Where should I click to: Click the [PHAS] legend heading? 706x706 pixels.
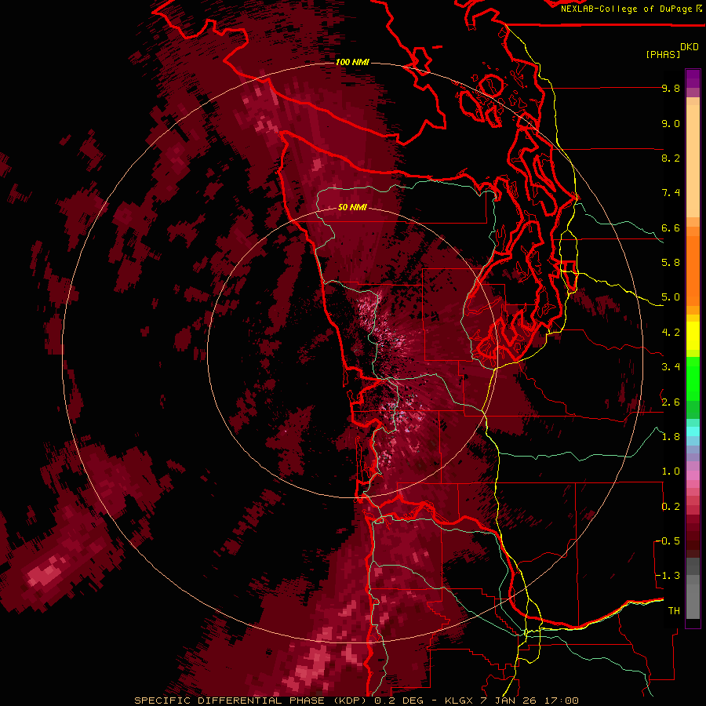(663, 54)
